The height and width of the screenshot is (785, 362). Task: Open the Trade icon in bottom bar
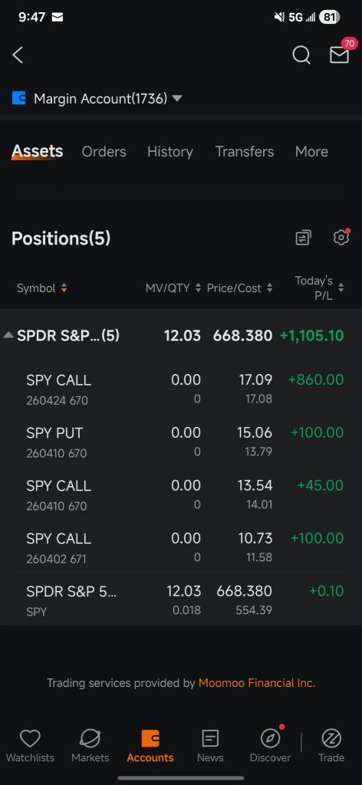coord(331,738)
